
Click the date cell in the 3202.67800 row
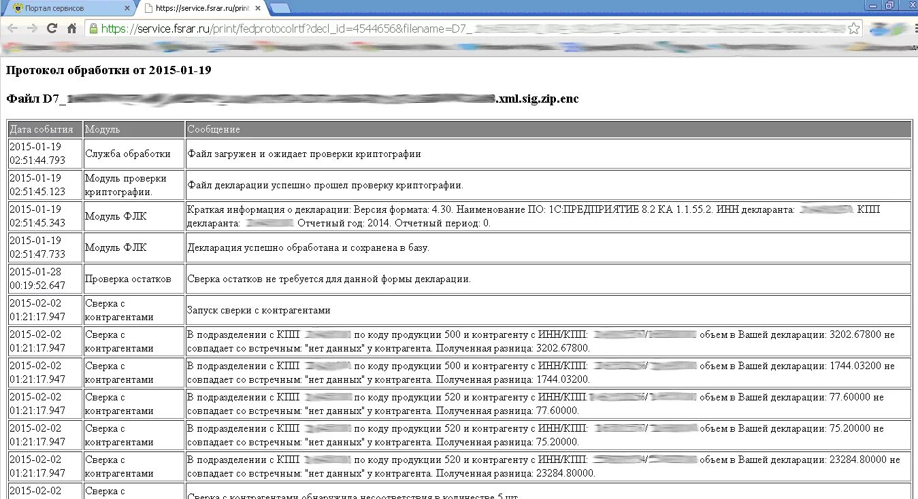[45, 341]
